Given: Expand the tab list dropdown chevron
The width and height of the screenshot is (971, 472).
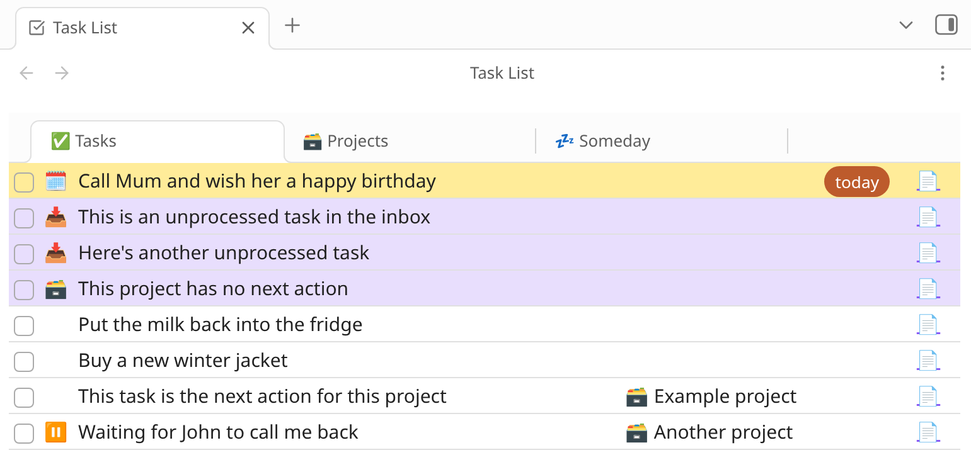Looking at the screenshot, I should click(905, 25).
